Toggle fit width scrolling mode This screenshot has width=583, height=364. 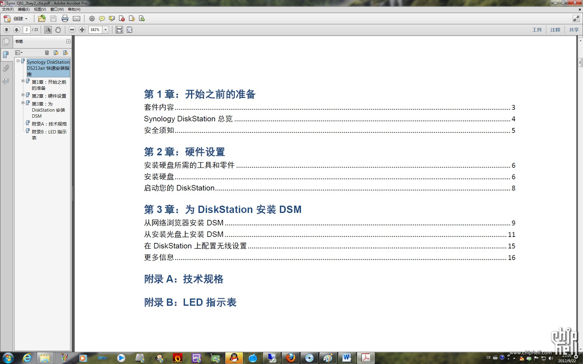coord(119,30)
